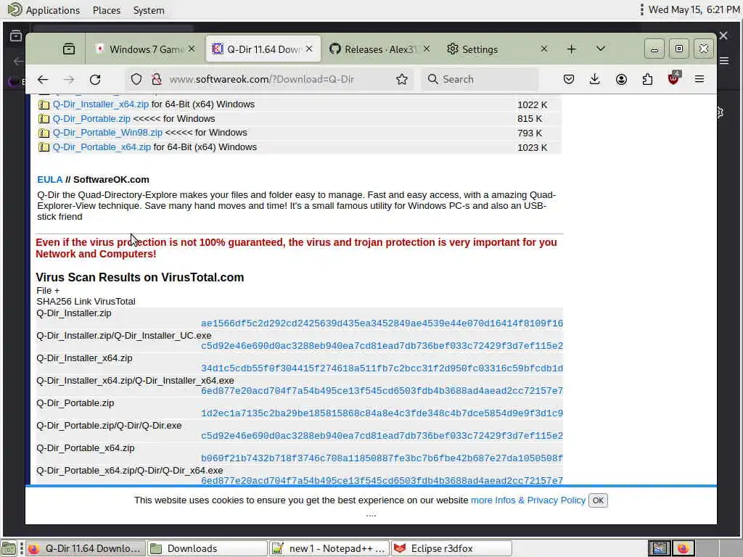Screen dimensions: 743x557
Task: Click the background window's tab overview icon
Action: pyautogui.click(x=16, y=36)
